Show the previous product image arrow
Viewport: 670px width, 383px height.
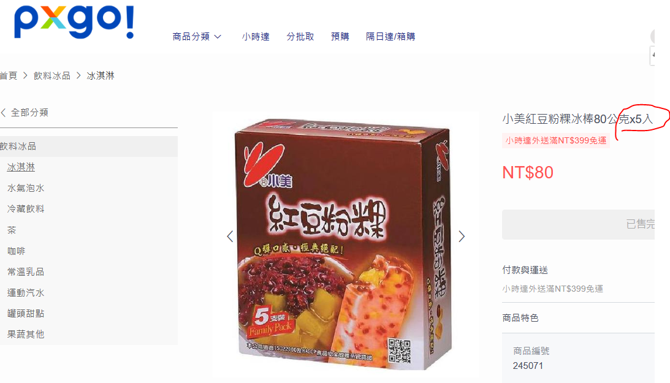point(230,237)
